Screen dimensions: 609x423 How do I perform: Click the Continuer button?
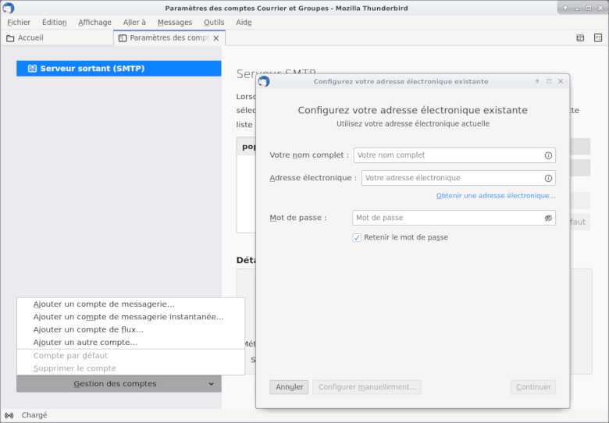(x=532, y=387)
